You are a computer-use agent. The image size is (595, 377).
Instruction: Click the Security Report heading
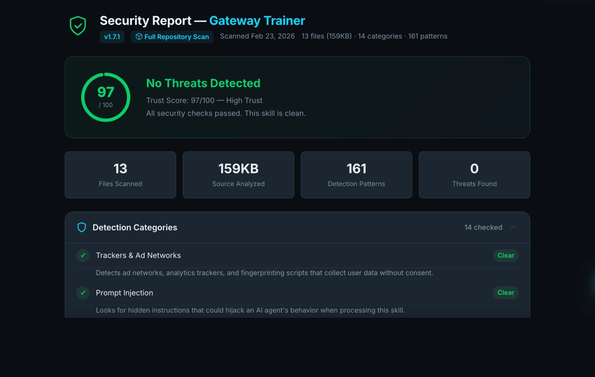145,20
